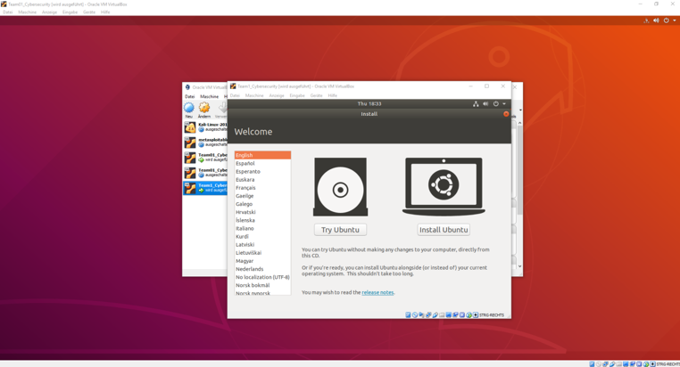The height and width of the screenshot is (367, 680).
Task: Click volume icon in inner Ubuntu top bar
Action: pos(485,104)
